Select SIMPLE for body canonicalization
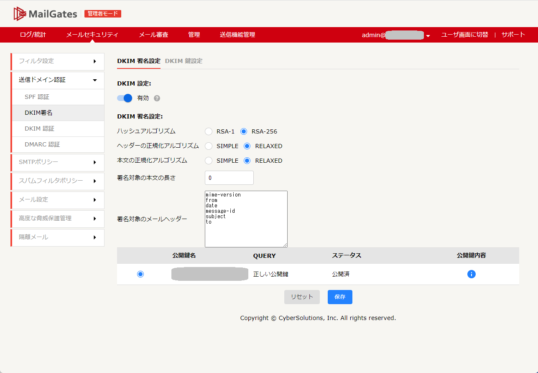The image size is (538, 373). pyautogui.click(x=209, y=161)
